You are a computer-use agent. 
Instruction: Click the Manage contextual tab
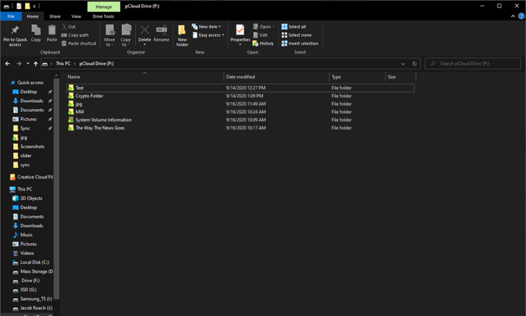pos(103,6)
